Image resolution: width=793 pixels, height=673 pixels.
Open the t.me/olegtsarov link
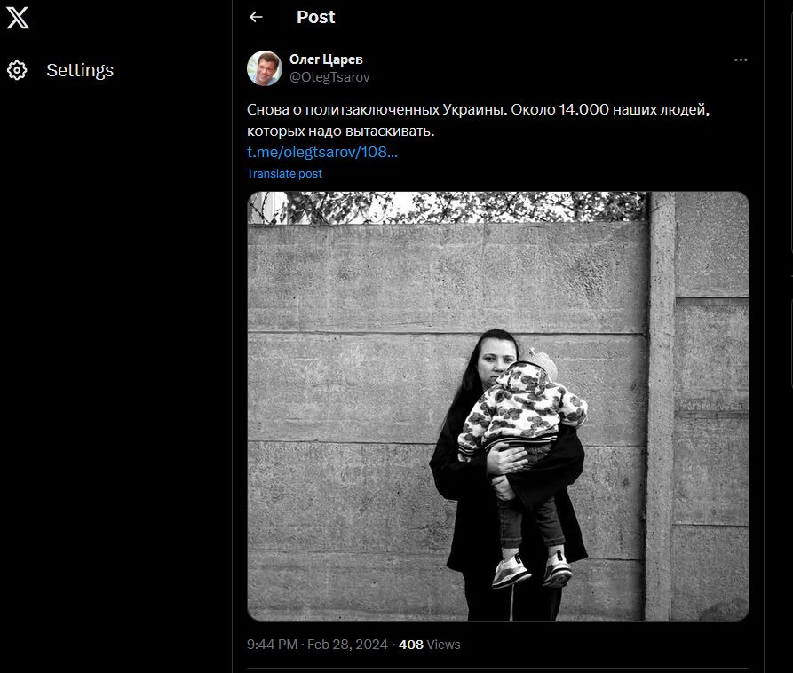point(322,152)
